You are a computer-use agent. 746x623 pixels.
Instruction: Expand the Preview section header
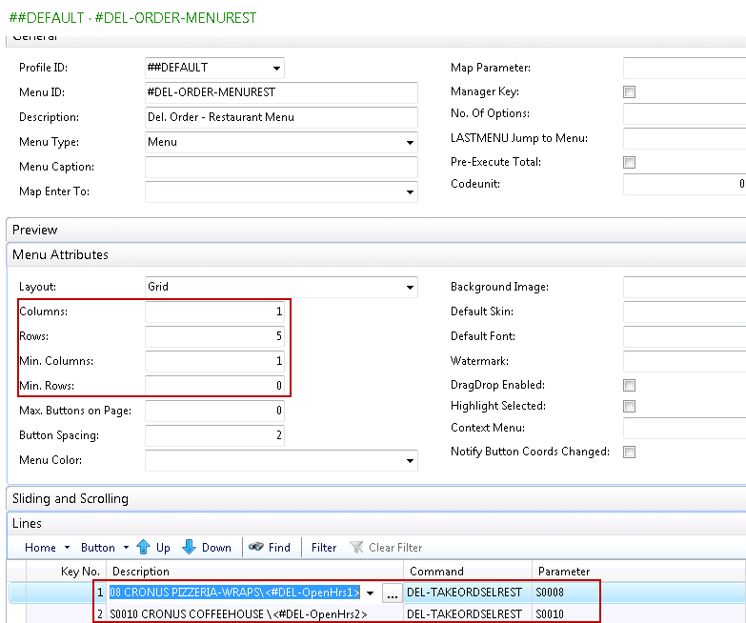[35, 230]
